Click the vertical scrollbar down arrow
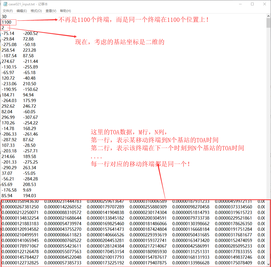271x267 pixels. click(x=268, y=264)
